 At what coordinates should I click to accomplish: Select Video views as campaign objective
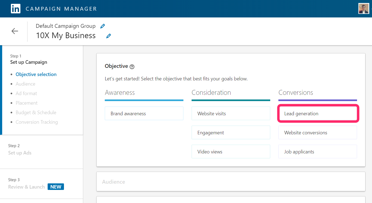point(231,152)
